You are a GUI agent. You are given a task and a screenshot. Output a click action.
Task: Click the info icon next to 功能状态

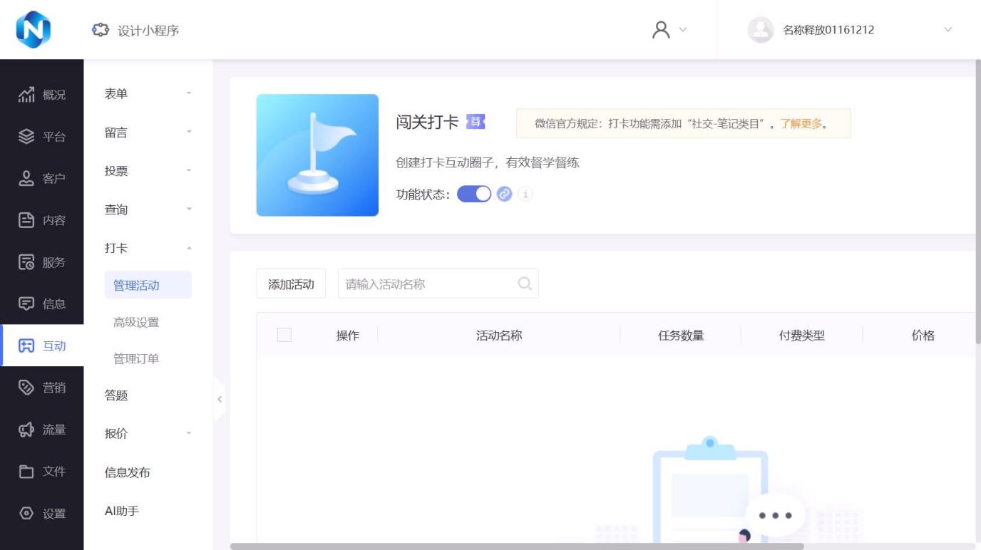coord(525,194)
